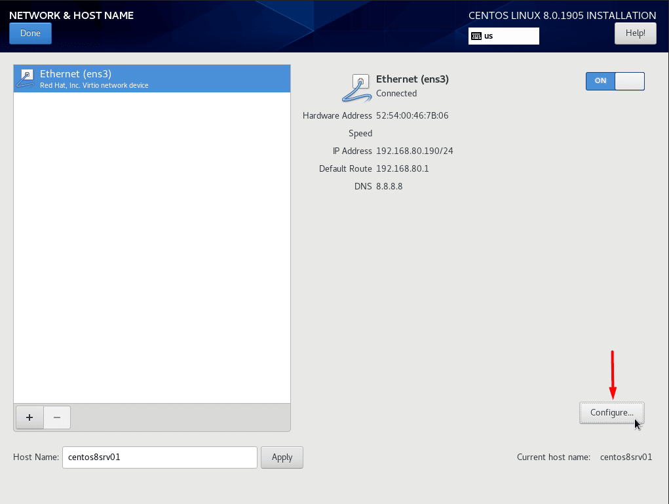The image size is (669, 504).
Task: Click the Done button
Action: click(30, 33)
